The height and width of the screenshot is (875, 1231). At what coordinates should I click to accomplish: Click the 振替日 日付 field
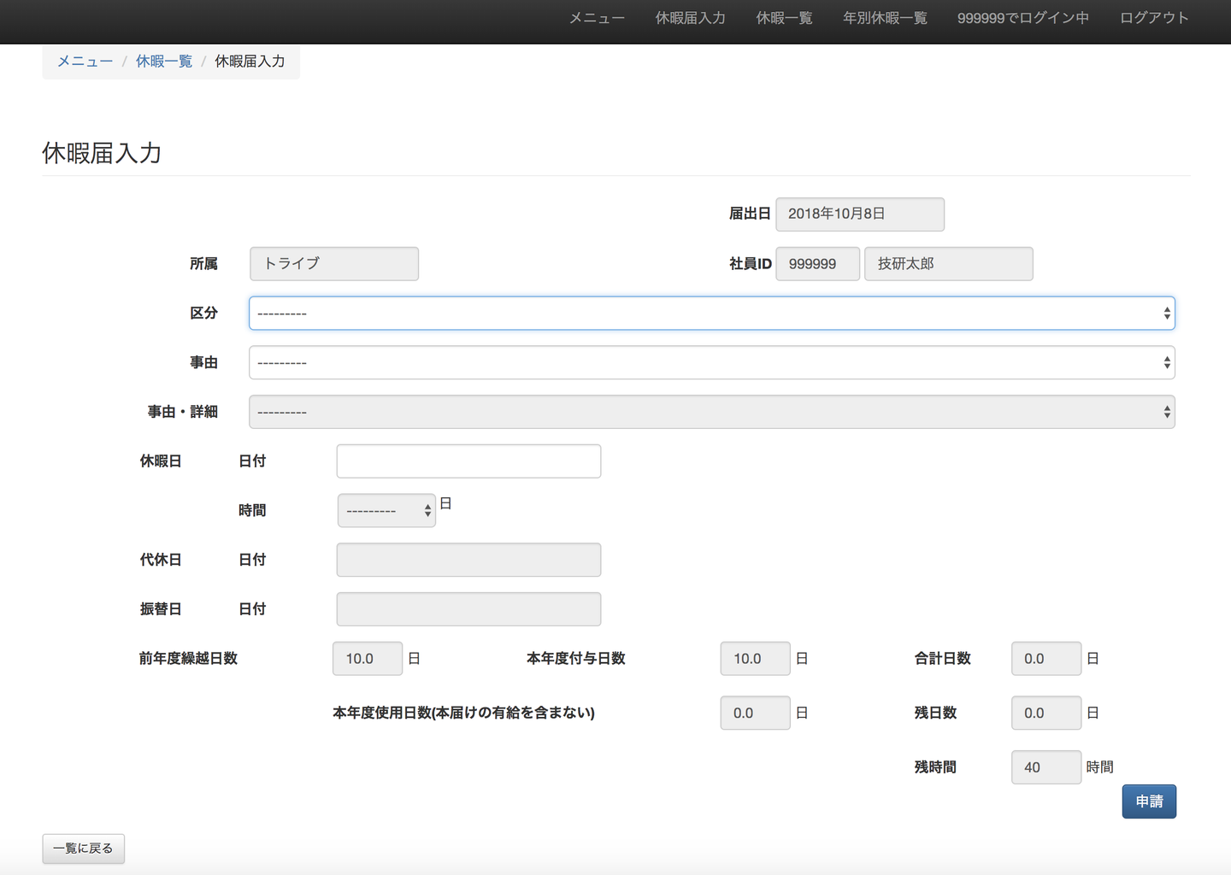pyautogui.click(x=468, y=610)
